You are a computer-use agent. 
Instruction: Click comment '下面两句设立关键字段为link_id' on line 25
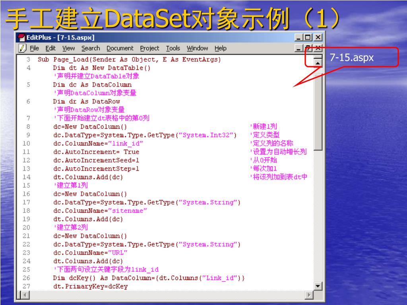click(107, 270)
